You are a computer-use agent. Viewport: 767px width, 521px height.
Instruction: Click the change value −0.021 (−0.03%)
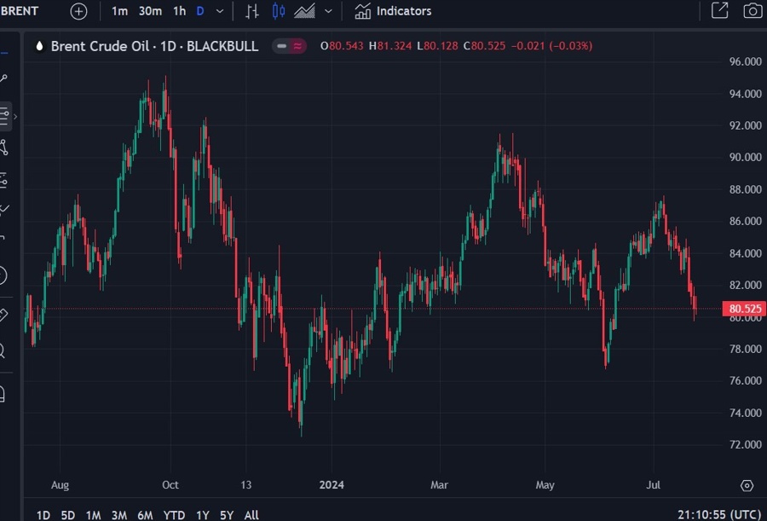(x=551, y=46)
